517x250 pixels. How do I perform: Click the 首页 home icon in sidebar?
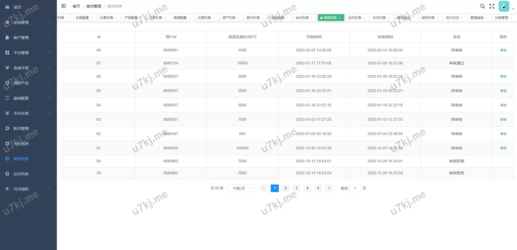coord(7,7)
